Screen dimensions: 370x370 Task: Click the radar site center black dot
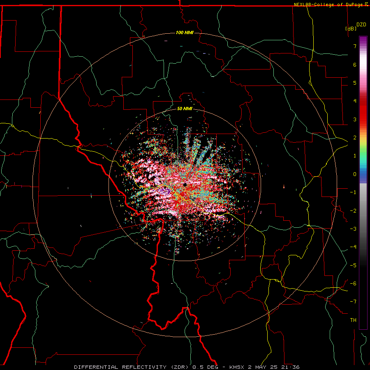(x=185, y=185)
